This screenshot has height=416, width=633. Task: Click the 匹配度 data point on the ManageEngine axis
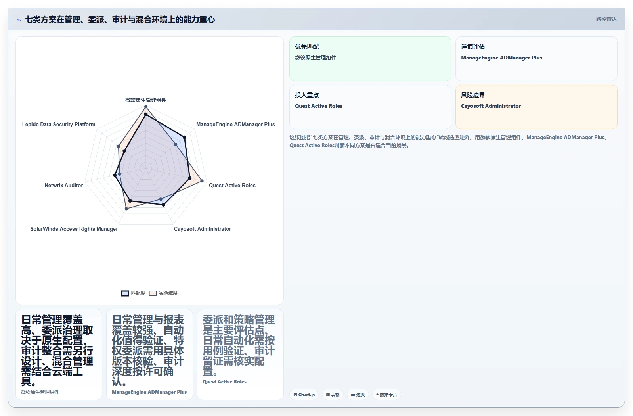[184, 137]
